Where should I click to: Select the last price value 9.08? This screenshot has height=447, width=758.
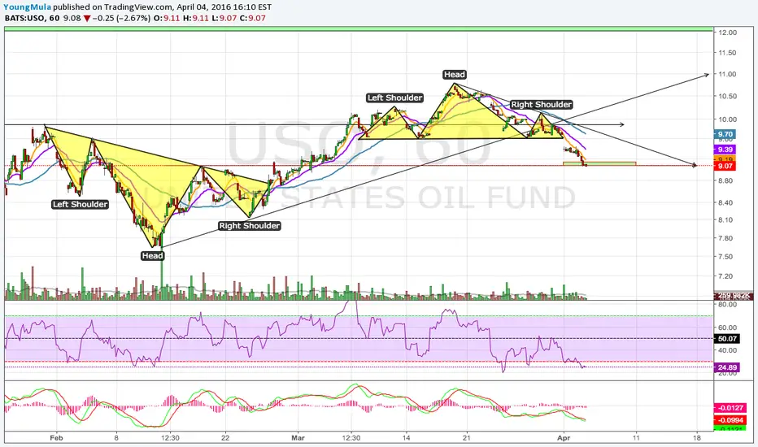(72, 19)
